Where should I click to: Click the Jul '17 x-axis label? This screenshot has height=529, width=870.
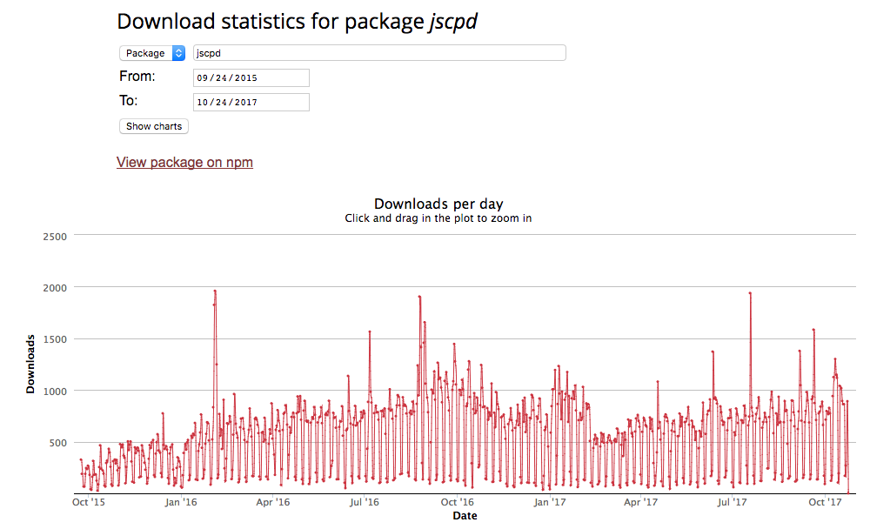[733, 502]
